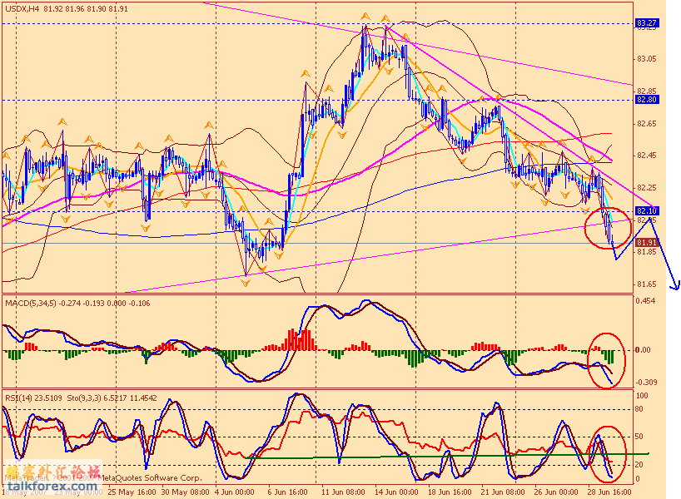Select the 82.80 price level tag

[647, 100]
